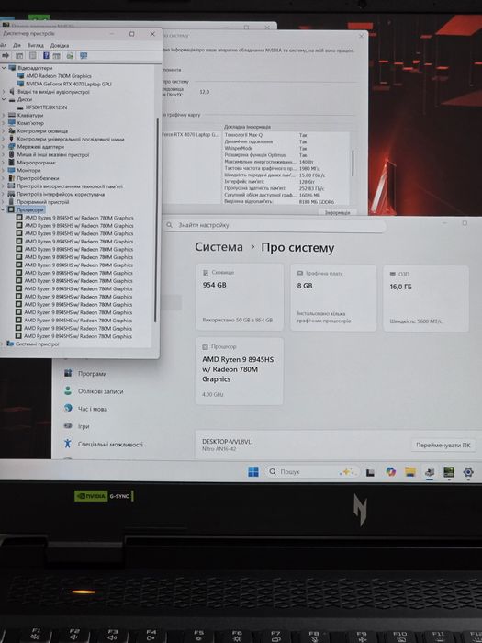Select Пристрої з інтерфейсом користувача row
The width and height of the screenshot is (482, 643).
[61, 194]
